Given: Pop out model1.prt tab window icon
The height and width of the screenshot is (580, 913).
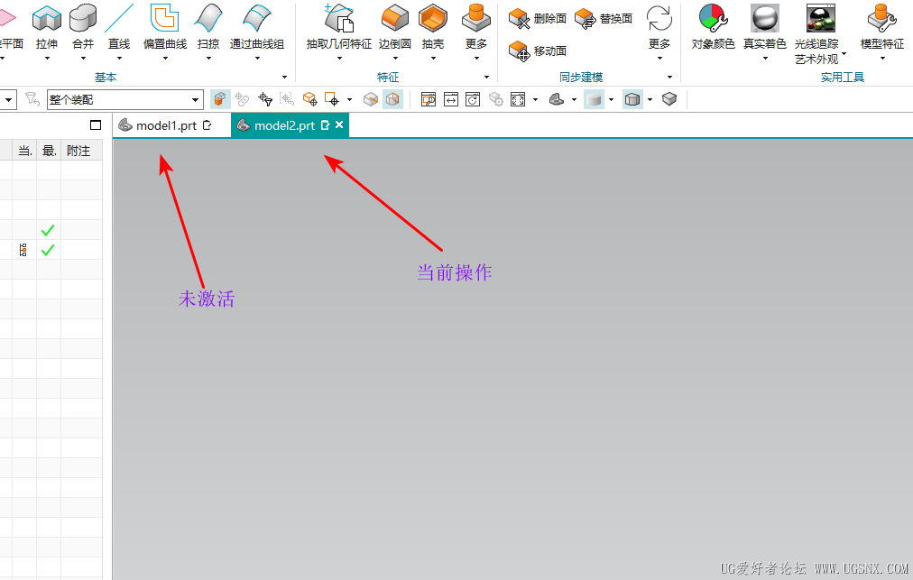Looking at the screenshot, I should click(x=207, y=125).
